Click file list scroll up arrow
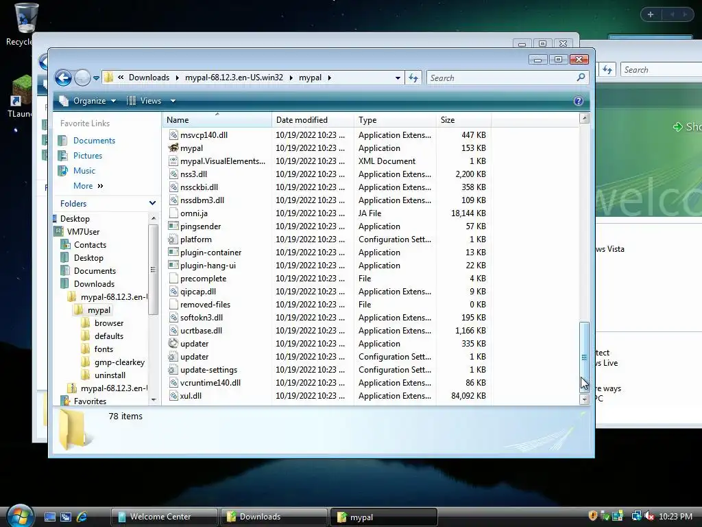 coord(584,118)
